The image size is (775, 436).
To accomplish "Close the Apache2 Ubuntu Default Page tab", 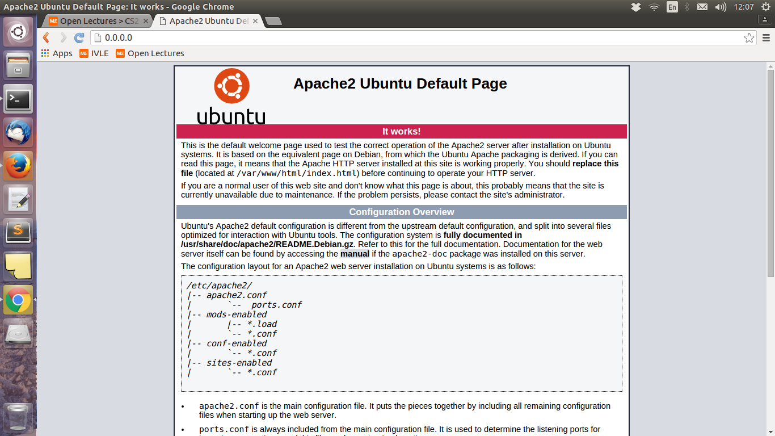I will (x=255, y=21).
